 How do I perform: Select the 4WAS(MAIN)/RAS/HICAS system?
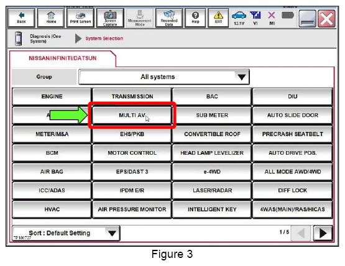pos(292,209)
